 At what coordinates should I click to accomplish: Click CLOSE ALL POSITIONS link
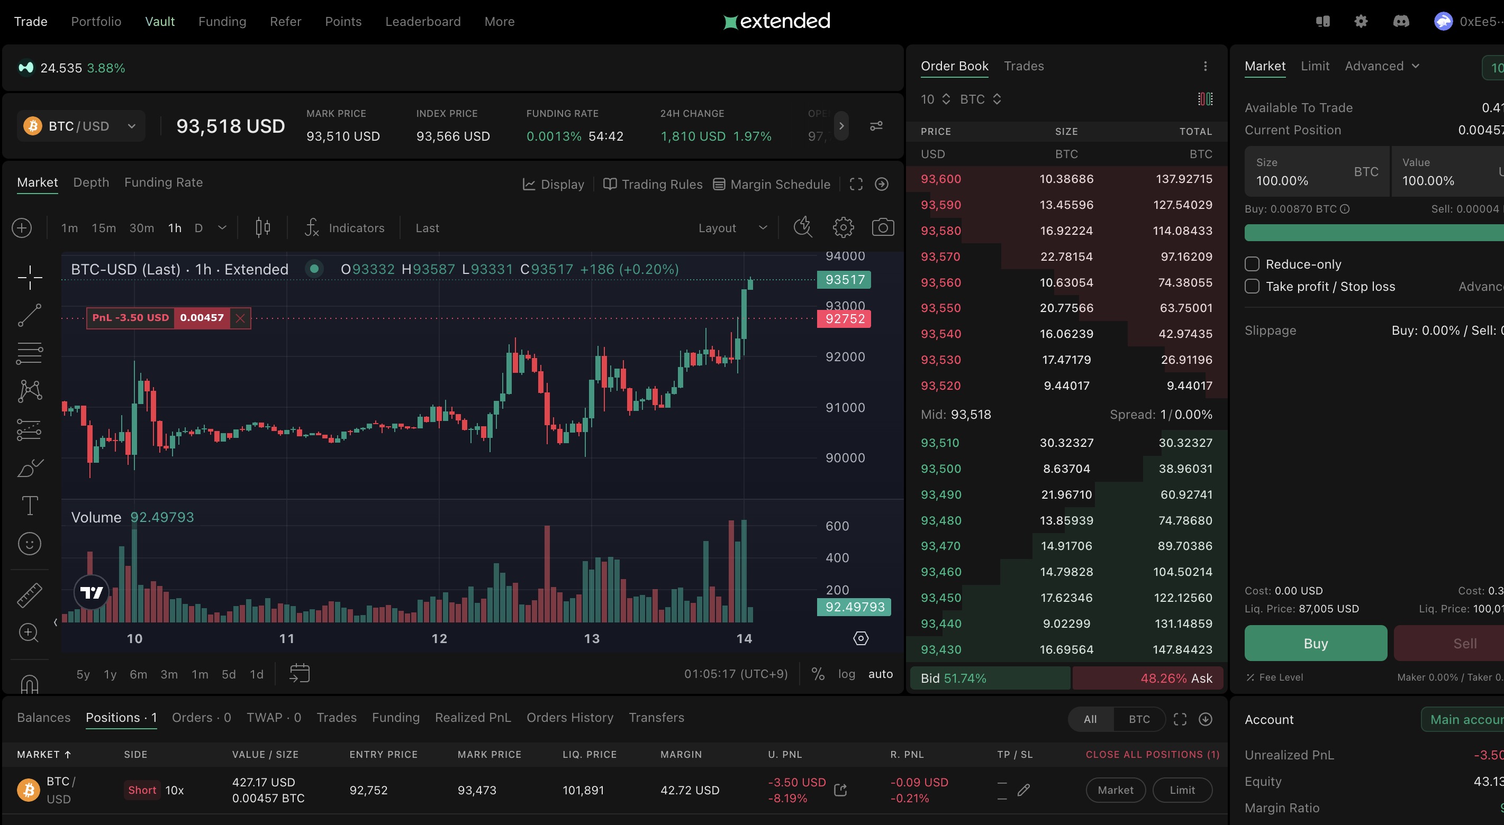point(1152,755)
